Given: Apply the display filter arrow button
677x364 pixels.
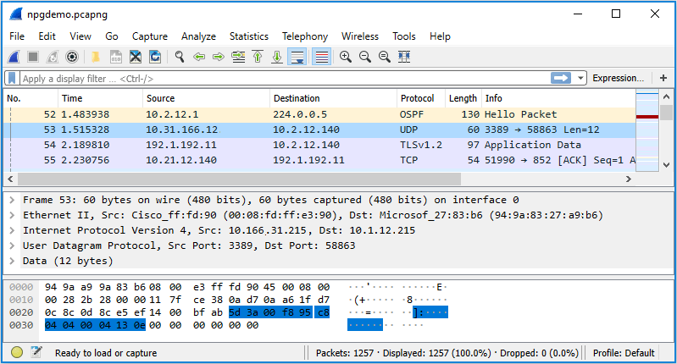Looking at the screenshot, I should pyautogui.click(x=560, y=78).
